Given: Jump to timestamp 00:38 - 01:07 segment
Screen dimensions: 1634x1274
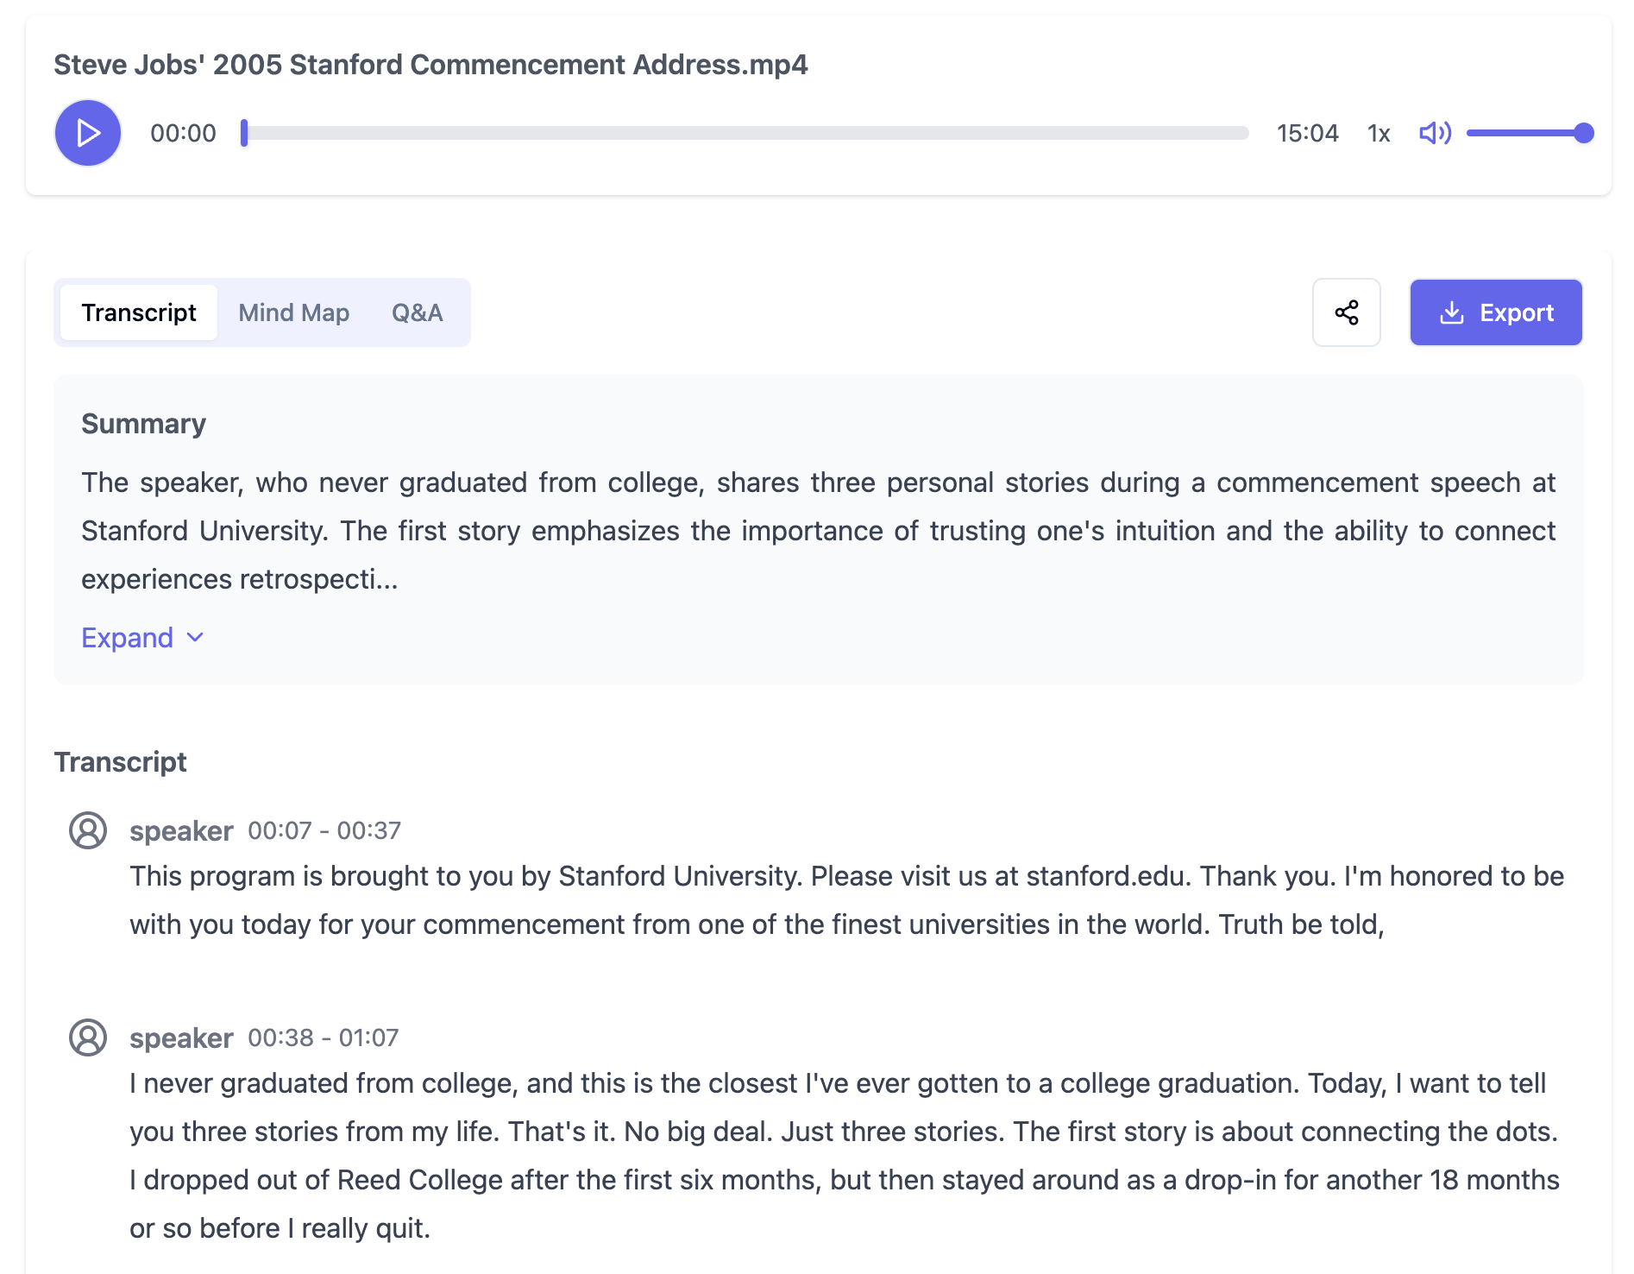Looking at the screenshot, I should click(x=324, y=1037).
